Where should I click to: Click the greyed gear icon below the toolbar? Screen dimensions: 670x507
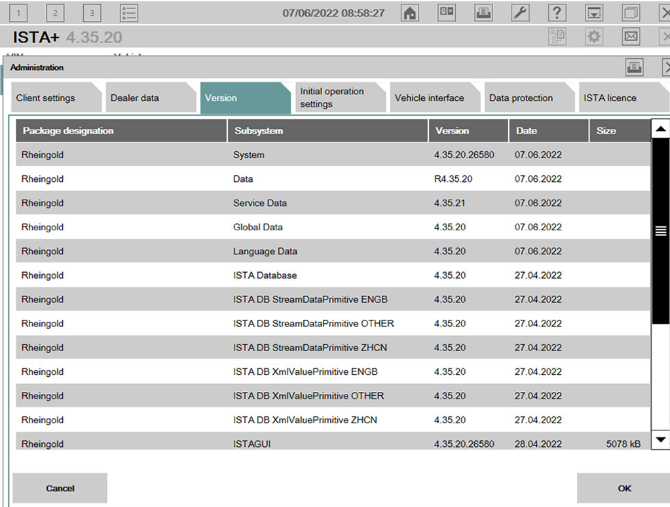pyautogui.click(x=594, y=37)
